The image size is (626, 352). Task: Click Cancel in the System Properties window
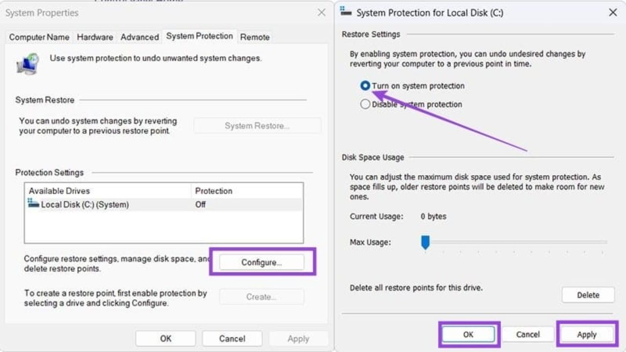click(x=232, y=338)
